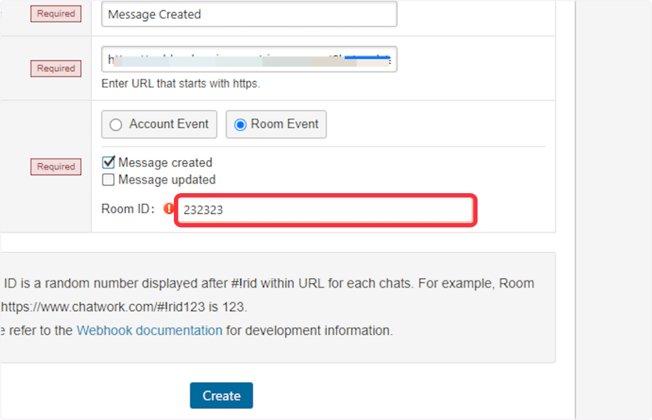652x420 pixels.
Task: Click the "Message updated" label text
Action: [167, 180]
